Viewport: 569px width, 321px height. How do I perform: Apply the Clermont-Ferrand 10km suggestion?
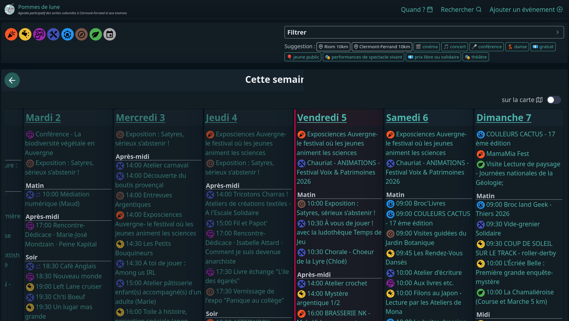pyautogui.click(x=382, y=47)
